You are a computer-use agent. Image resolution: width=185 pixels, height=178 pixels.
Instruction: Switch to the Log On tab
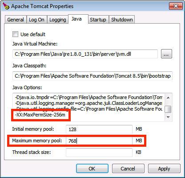pos(36,20)
